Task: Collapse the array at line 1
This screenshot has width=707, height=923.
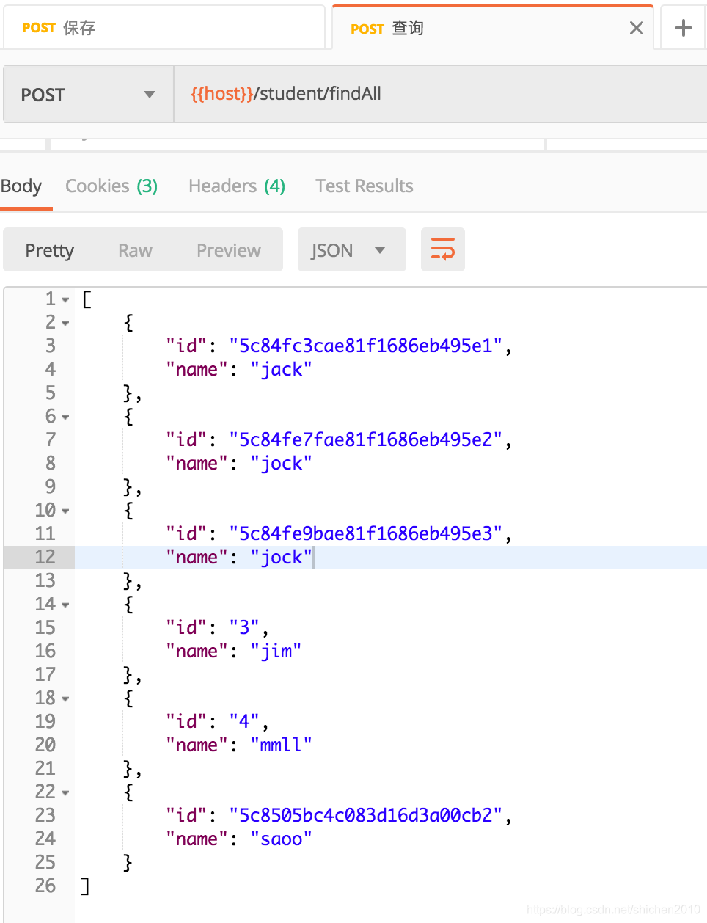Action: click(x=65, y=300)
